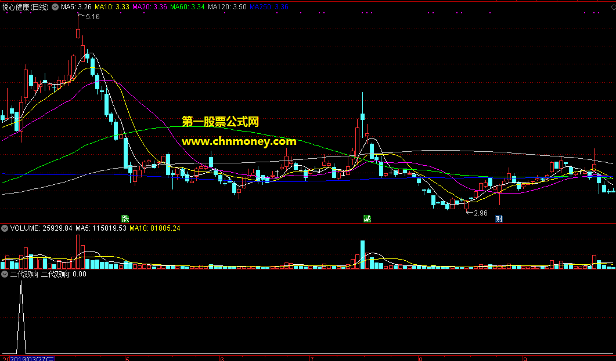Click the 财 event marker icon
This screenshot has height=361, width=616.
click(499, 218)
